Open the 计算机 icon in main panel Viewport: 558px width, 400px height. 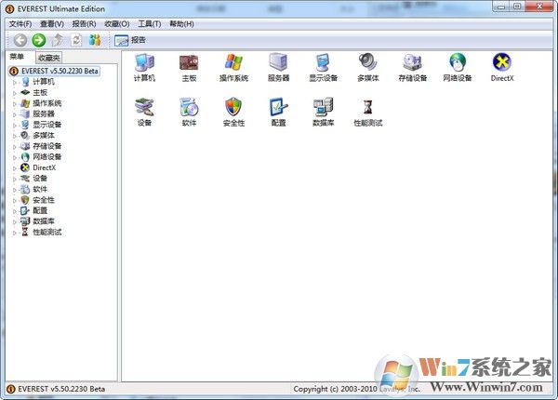[x=144, y=63]
